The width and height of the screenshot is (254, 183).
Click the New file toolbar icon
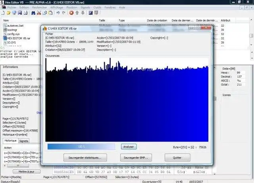point(3,13)
